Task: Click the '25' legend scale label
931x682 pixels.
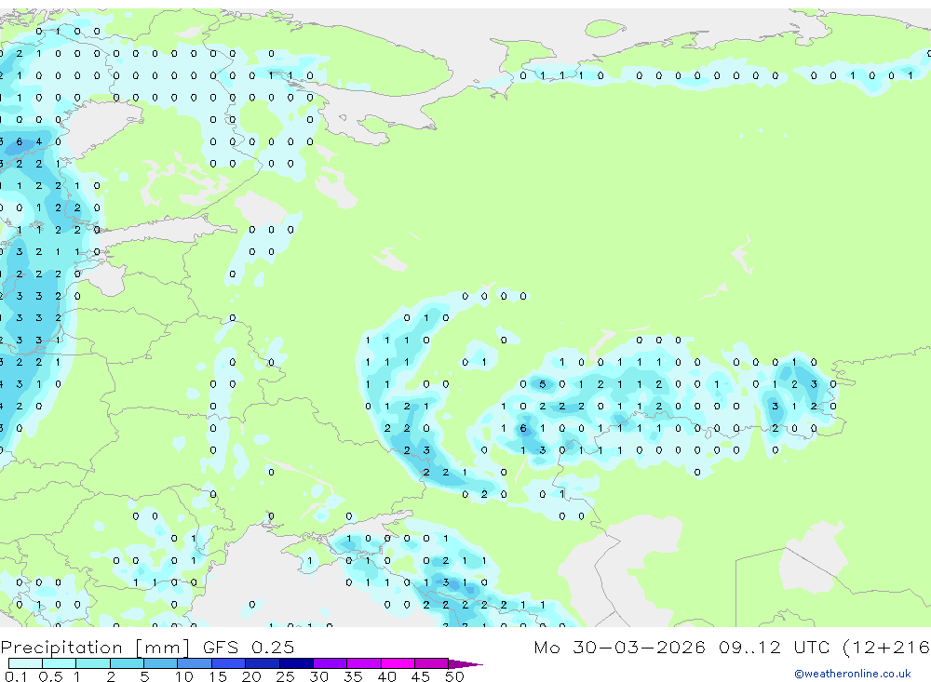Action: click(x=285, y=676)
